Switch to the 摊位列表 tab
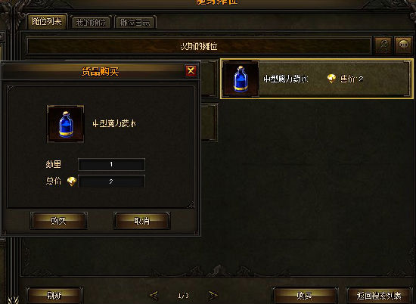416x304 pixels. 47,21
